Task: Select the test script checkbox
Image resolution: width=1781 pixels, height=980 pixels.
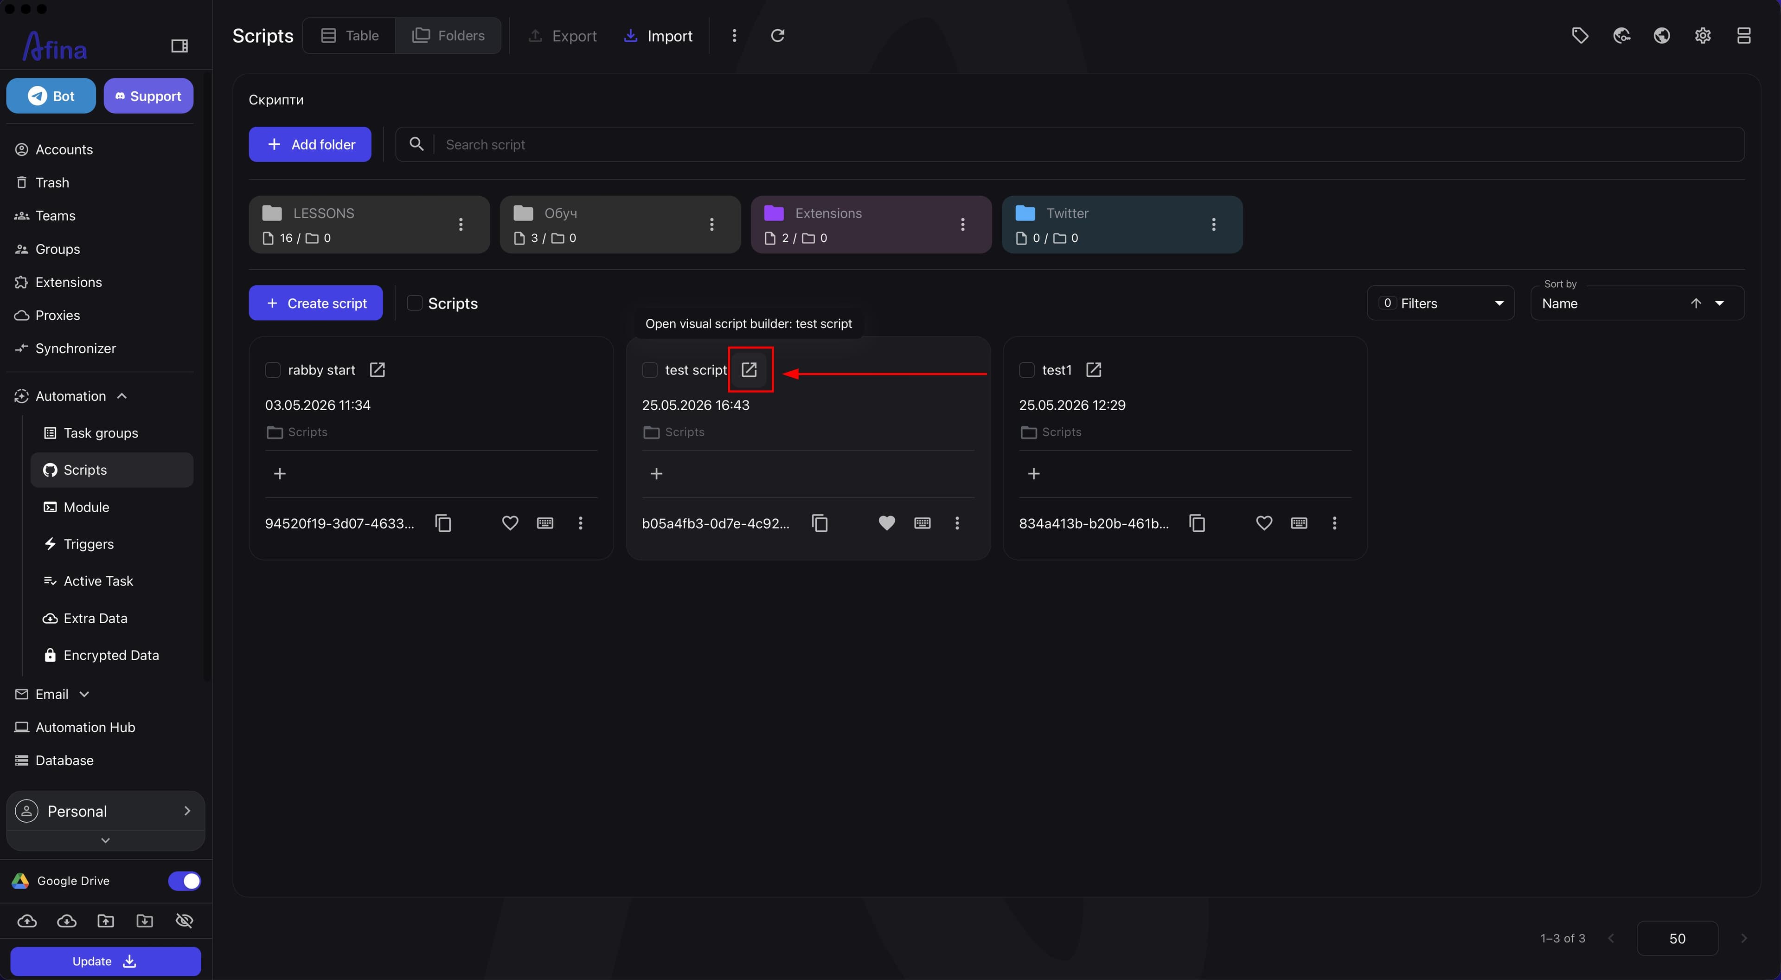Action: (x=649, y=370)
